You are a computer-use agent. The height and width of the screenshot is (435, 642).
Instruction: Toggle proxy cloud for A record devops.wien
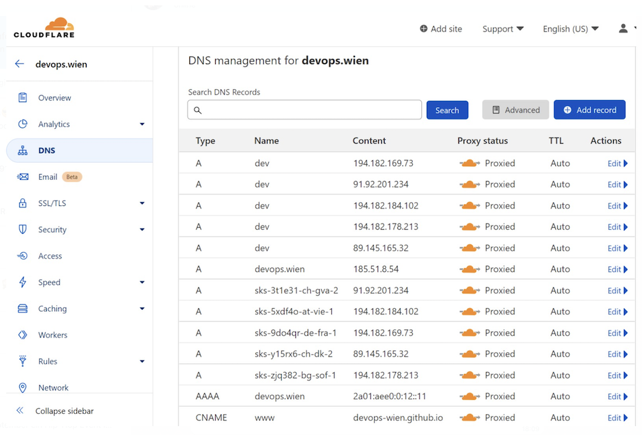[470, 269]
